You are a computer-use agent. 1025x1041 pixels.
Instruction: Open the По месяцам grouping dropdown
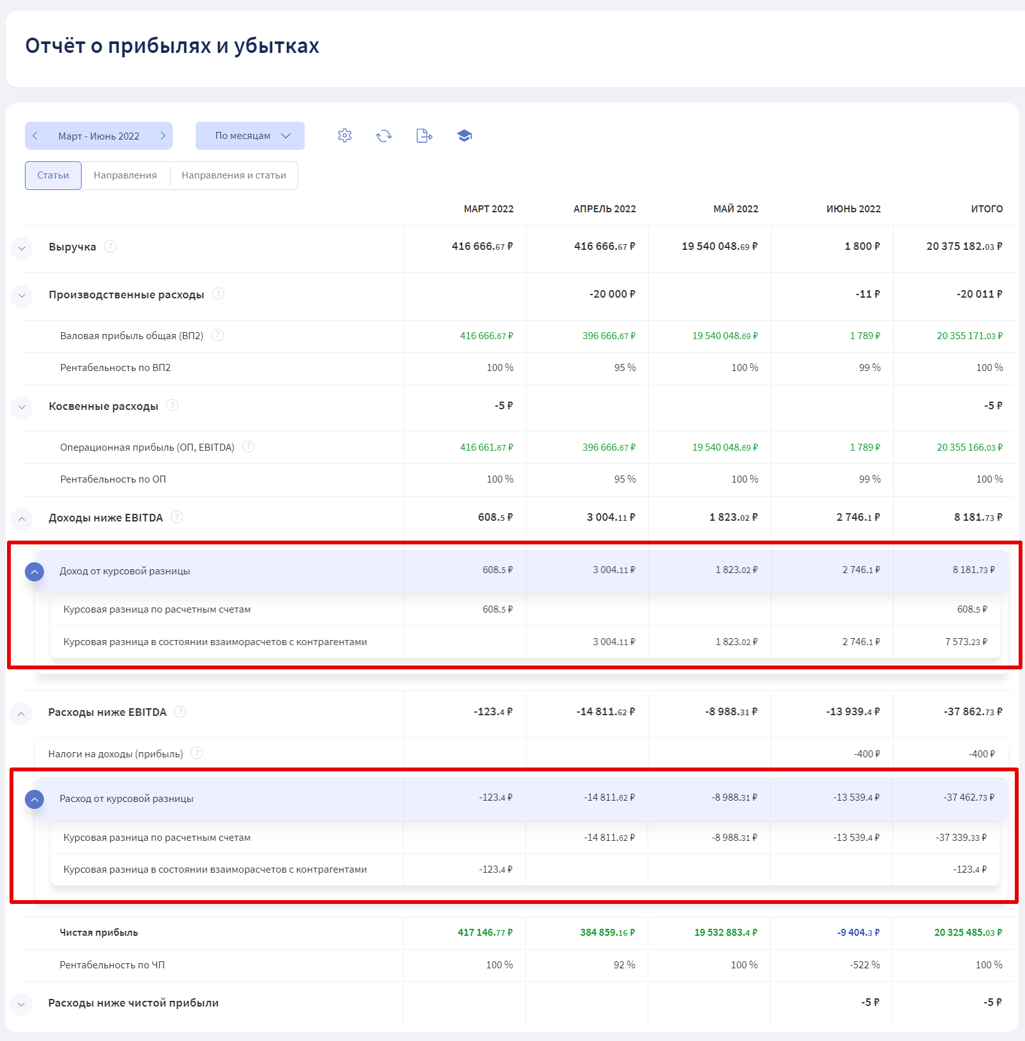(250, 136)
